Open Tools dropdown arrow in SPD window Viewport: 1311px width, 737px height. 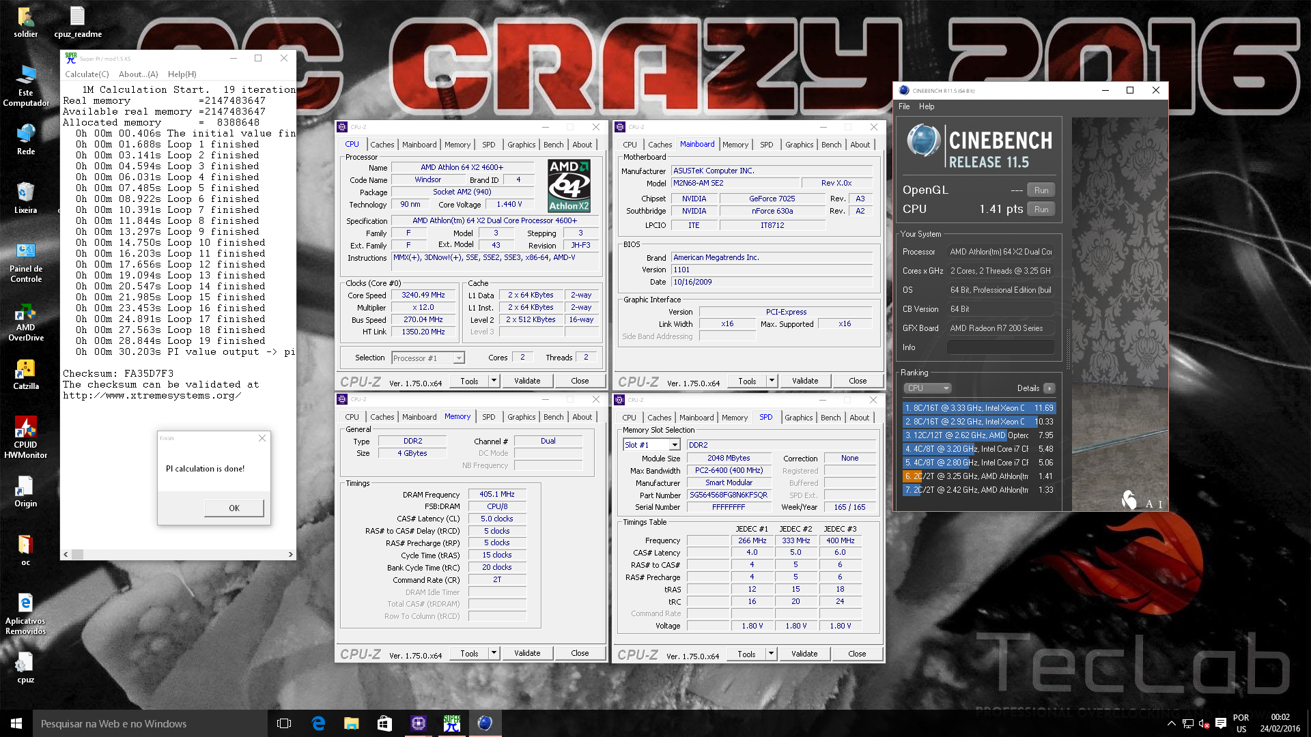click(771, 654)
